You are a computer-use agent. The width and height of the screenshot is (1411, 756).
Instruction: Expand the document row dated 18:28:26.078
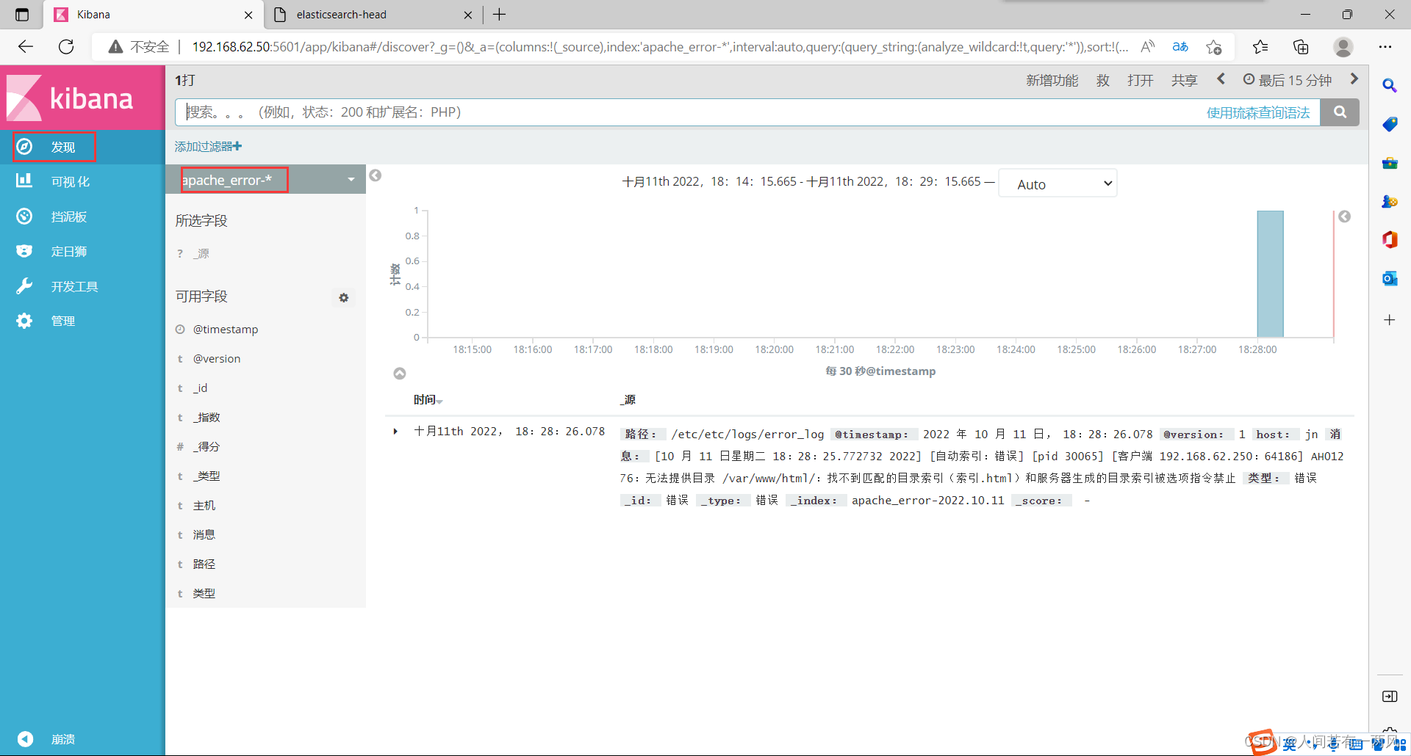point(395,432)
